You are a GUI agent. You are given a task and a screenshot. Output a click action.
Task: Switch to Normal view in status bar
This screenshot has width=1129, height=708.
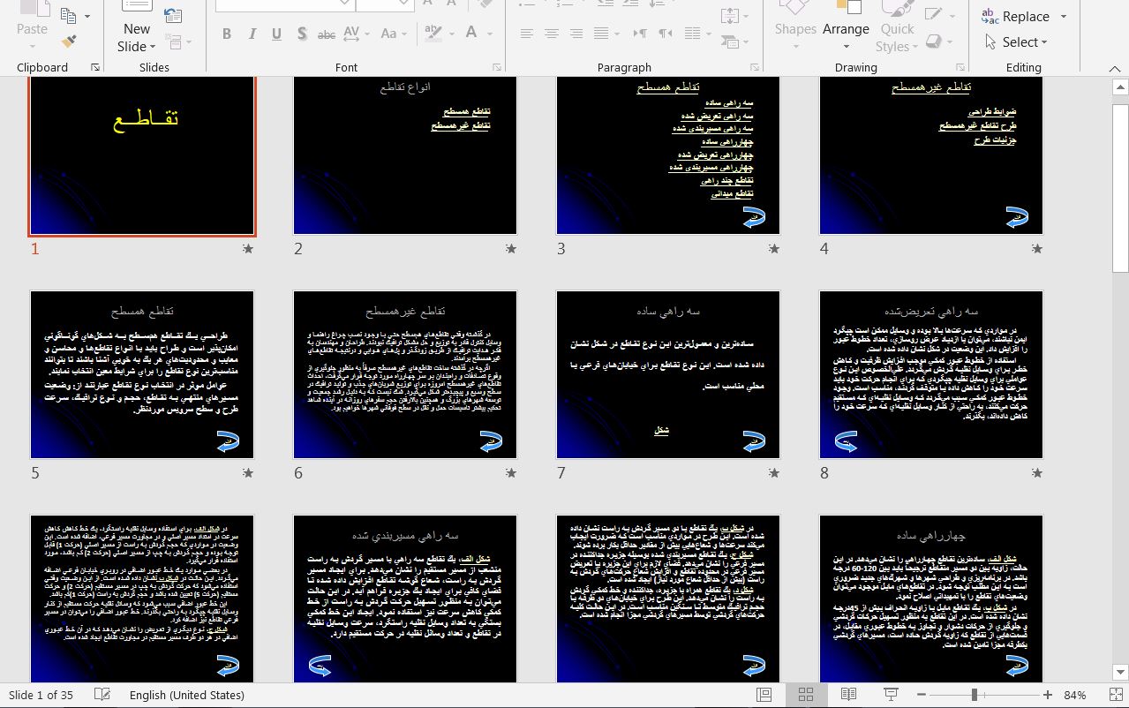(764, 695)
